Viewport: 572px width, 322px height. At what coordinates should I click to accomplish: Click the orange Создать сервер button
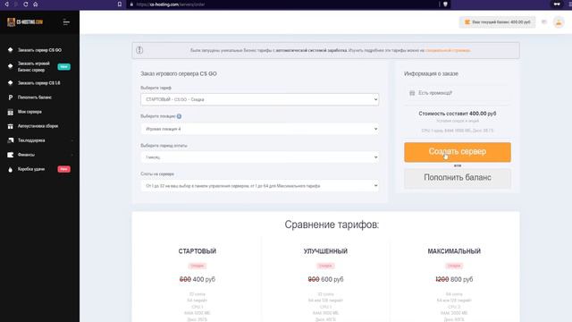pyautogui.click(x=457, y=152)
